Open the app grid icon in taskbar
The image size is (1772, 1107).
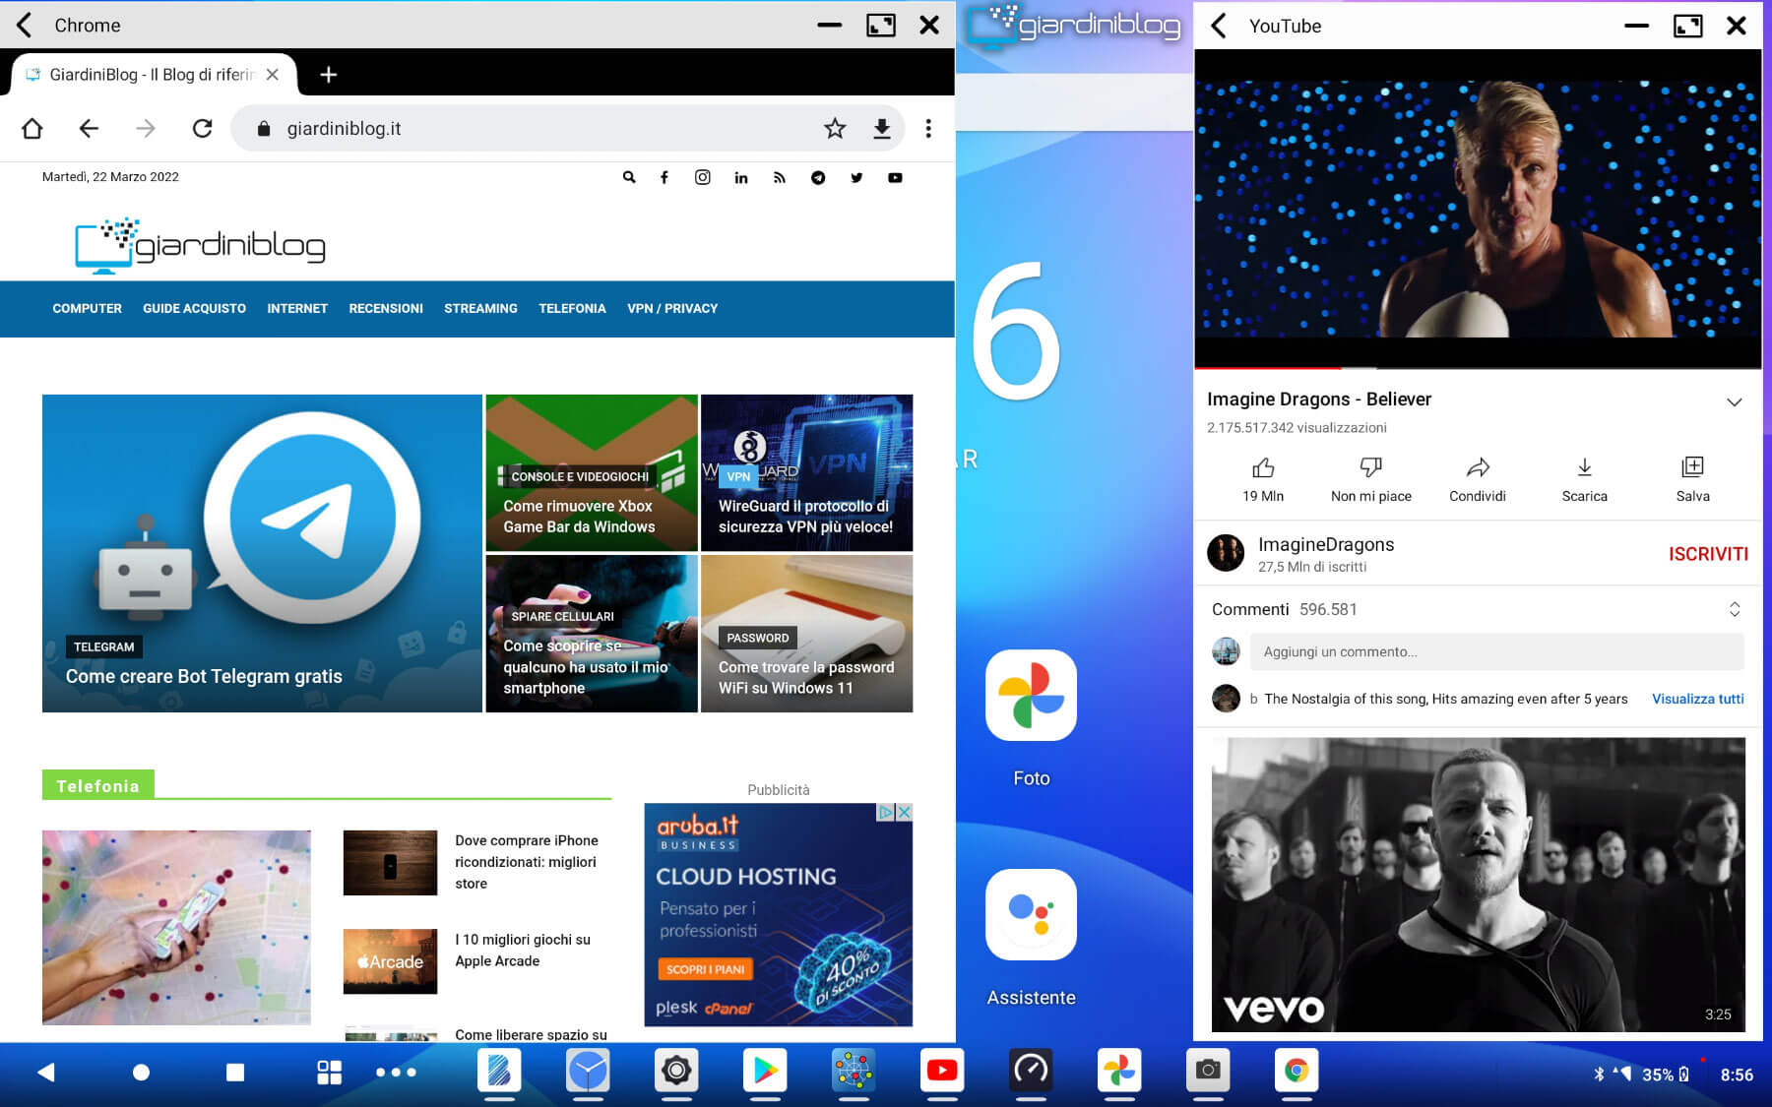330,1073
